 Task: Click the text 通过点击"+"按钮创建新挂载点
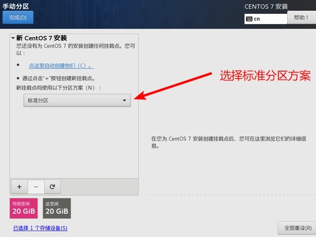coord(58,78)
